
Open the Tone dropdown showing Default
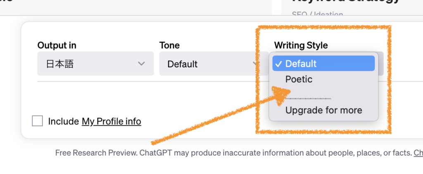click(x=207, y=64)
